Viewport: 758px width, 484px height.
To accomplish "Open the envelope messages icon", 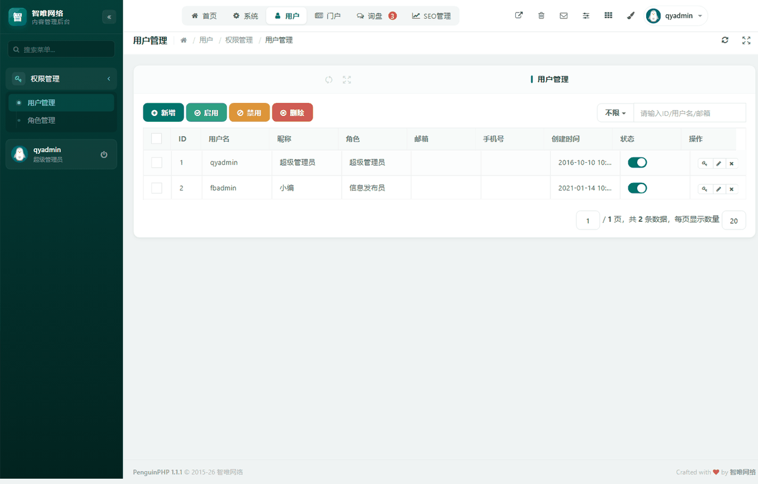I will tap(564, 16).
